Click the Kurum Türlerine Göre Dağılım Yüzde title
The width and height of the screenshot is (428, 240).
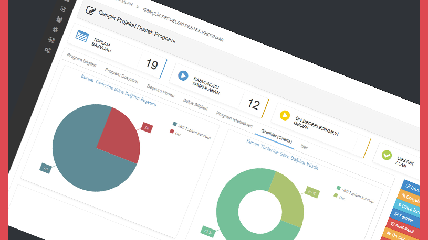click(x=282, y=154)
